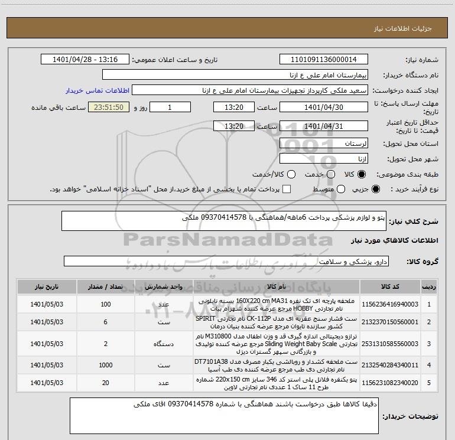
Task: Click the اطلاعات کالاهای مورد نیاز heading
Action: coord(395,240)
